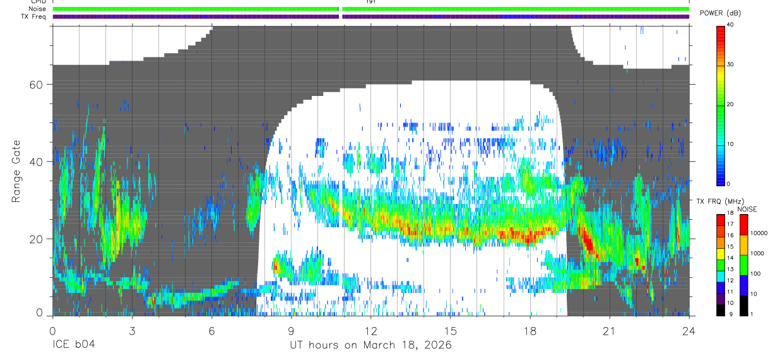The height and width of the screenshot is (358, 775).
Task: Click the 30 label on POWER color bar
Action: click(x=730, y=64)
